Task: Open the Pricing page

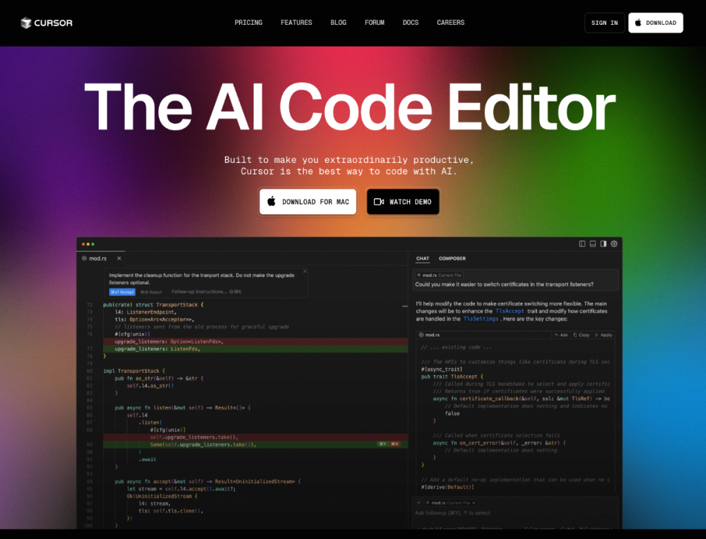Action: (x=248, y=22)
